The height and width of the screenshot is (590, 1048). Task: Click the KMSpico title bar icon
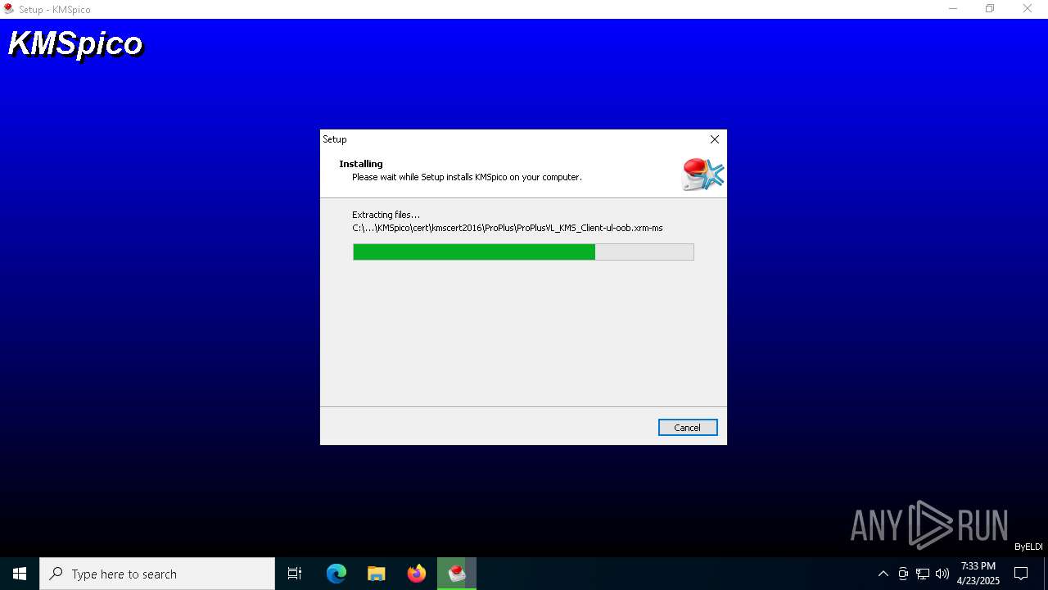(x=9, y=9)
